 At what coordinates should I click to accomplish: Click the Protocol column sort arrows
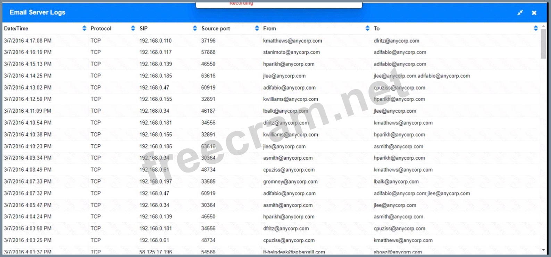coord(133,28)
